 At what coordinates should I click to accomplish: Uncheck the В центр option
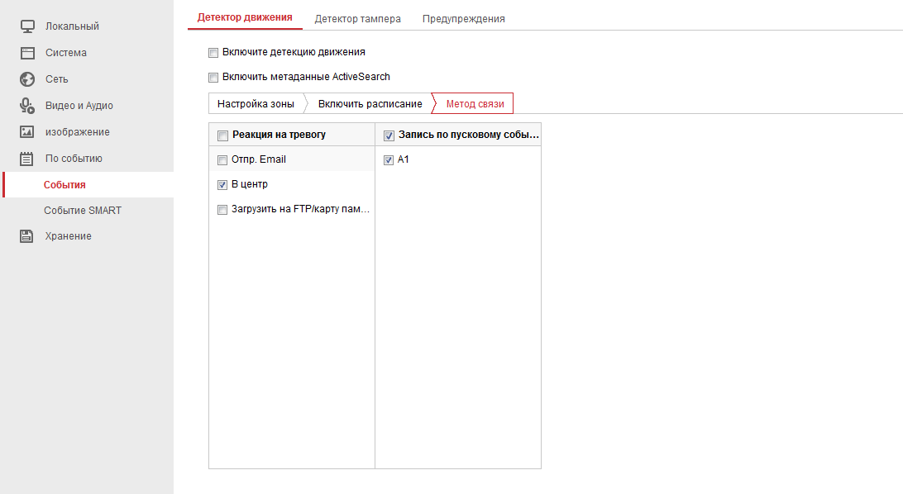click(x=222, y=184)
